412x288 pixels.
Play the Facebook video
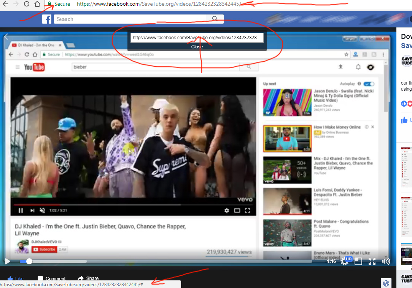tap(7, 261)
